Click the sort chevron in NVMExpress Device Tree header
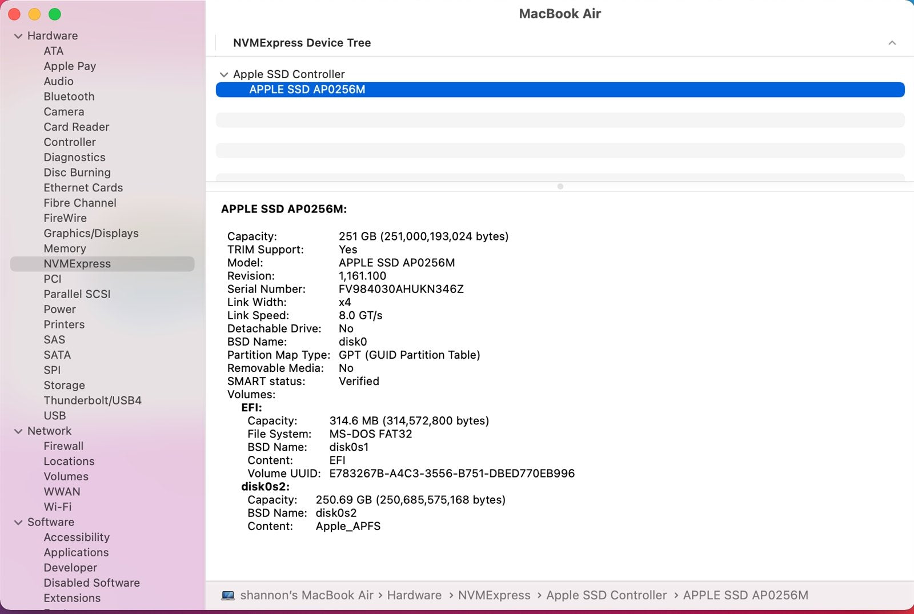The height and width of the screenshot is (614, 914). pos(892,43)
